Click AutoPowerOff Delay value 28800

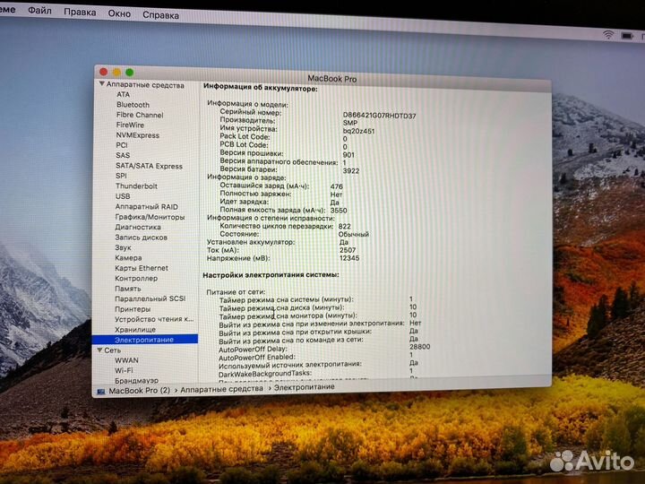coord(420,347)
